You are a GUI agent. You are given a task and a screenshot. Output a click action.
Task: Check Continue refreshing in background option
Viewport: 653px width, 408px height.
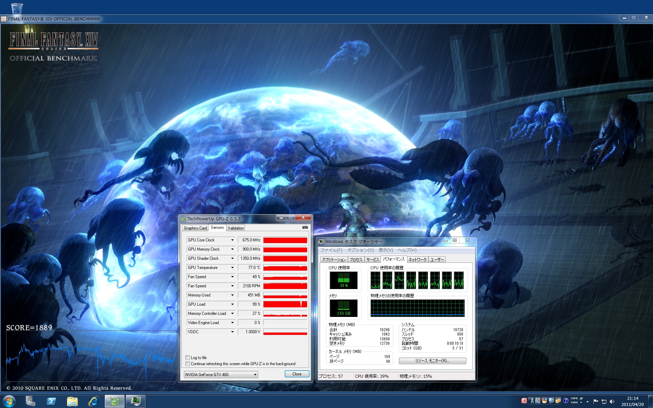click(187, 363)
